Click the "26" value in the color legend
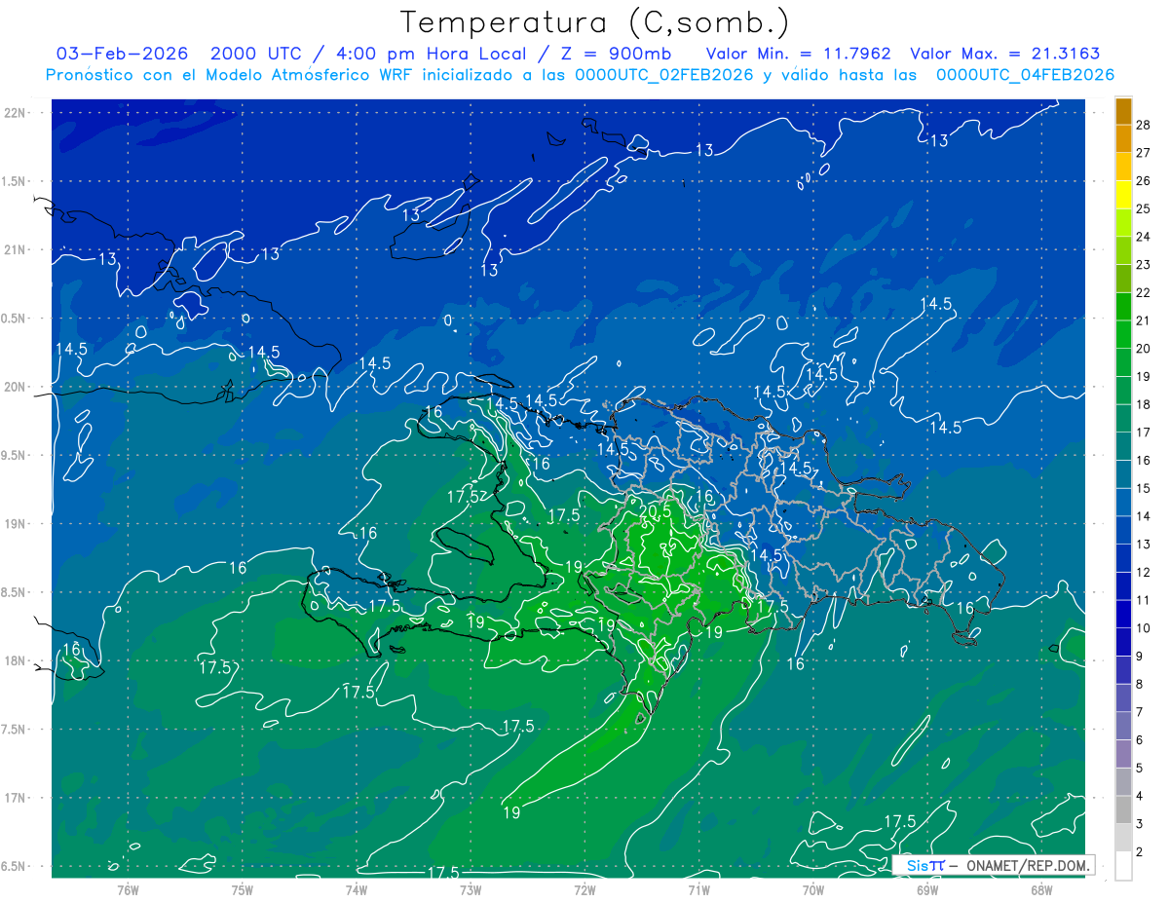Viewport: 1169px width, 903px height. click(1144, 181)
